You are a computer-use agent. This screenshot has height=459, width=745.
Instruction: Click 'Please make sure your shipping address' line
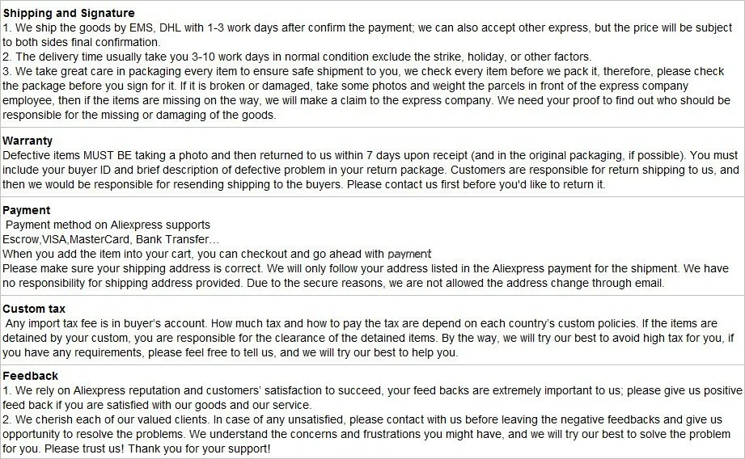pos(366,268)
